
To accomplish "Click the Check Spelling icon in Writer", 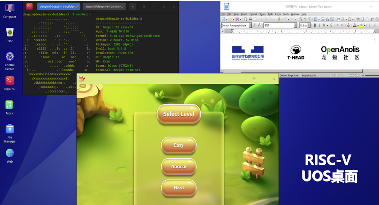I will pyautogui.click(x=305, y=19).
